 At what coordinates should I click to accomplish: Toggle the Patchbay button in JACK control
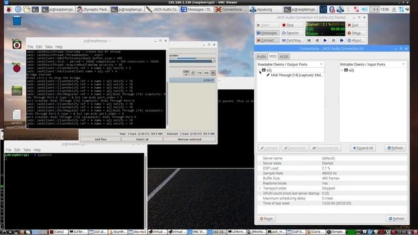coord(292,40)
